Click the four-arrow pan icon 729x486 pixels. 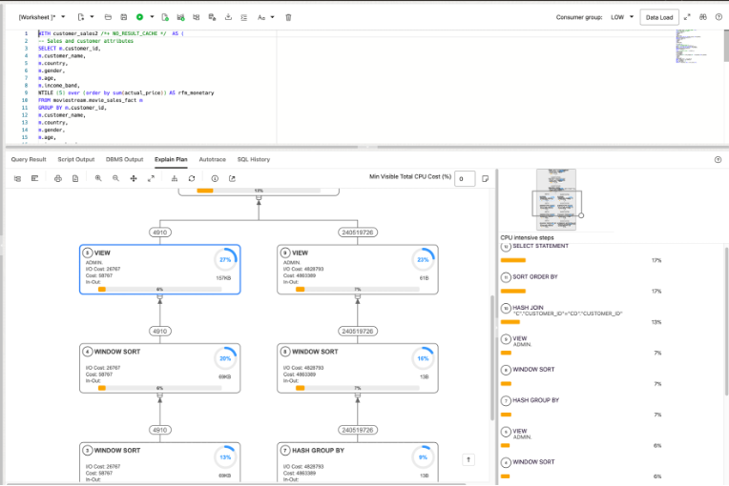134,178
